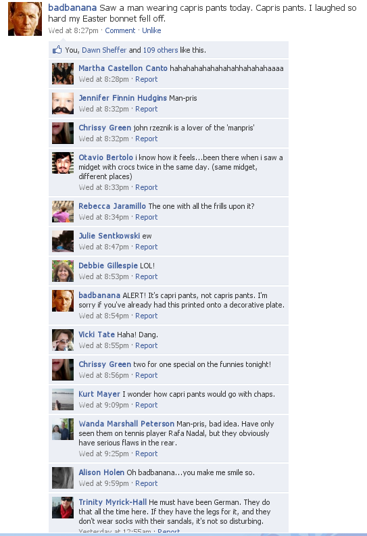
Task: Report Rebecca Jaramillo's comment
Action: tap(146, 217)
